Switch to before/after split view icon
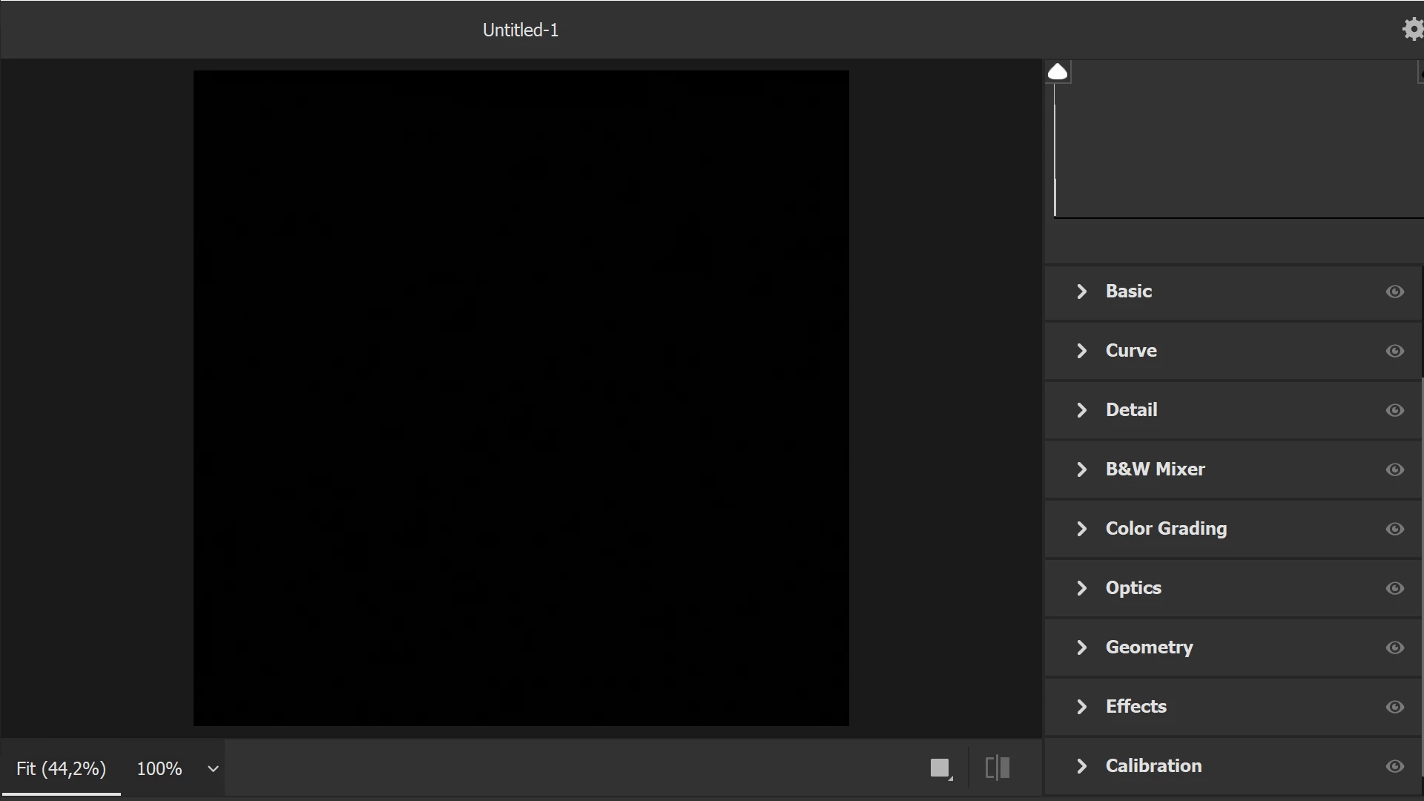 click(x=998, y=768)
